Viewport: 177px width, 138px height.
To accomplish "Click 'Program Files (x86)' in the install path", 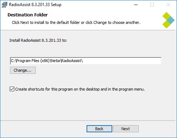I will (x=33, y=61).
